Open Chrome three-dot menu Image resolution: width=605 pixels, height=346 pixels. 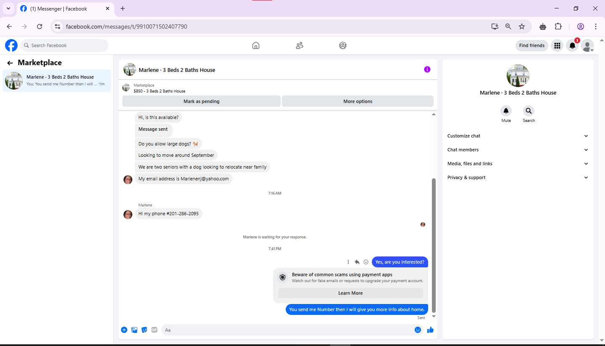coord(596,26)
